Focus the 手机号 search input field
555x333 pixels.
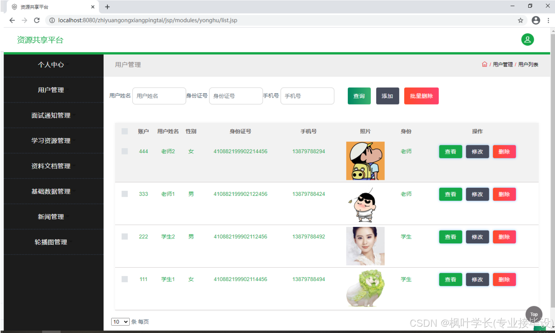pos(307,96)
